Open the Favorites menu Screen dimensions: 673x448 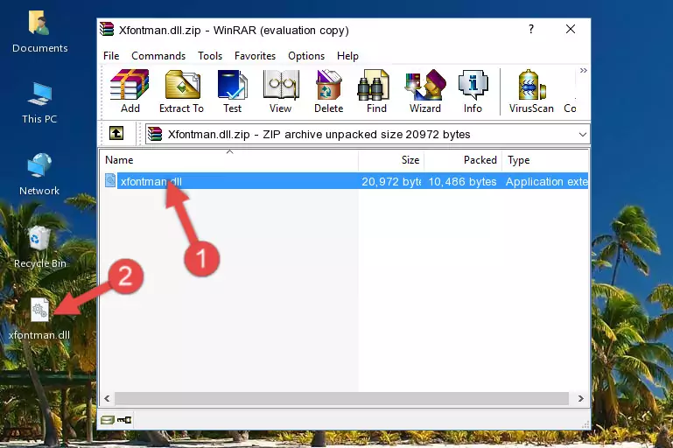(255, 56)
